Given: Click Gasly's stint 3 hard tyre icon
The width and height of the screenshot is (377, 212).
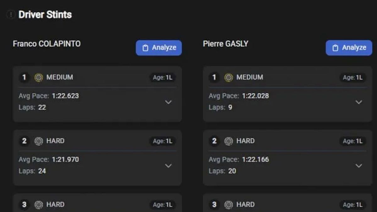Looking at the screenshot, I should [x=228, y=205].
